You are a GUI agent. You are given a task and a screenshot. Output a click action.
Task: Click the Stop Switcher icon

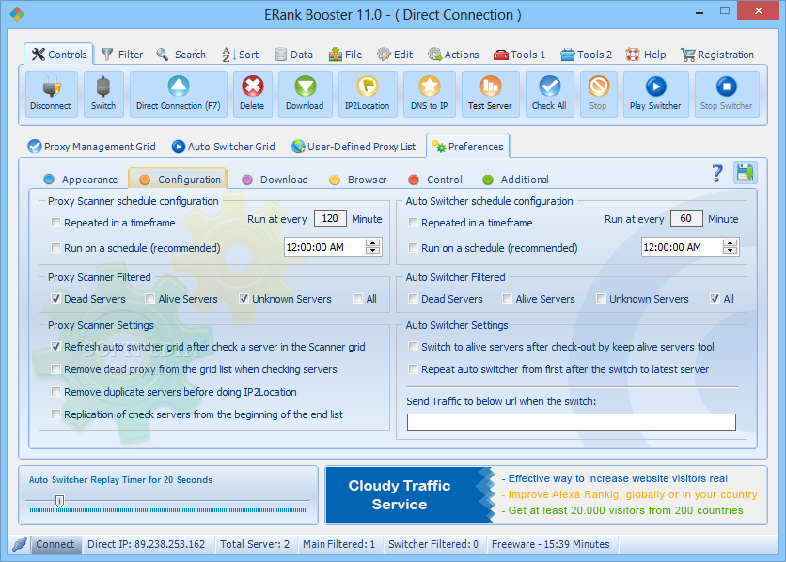click(727, 86)
